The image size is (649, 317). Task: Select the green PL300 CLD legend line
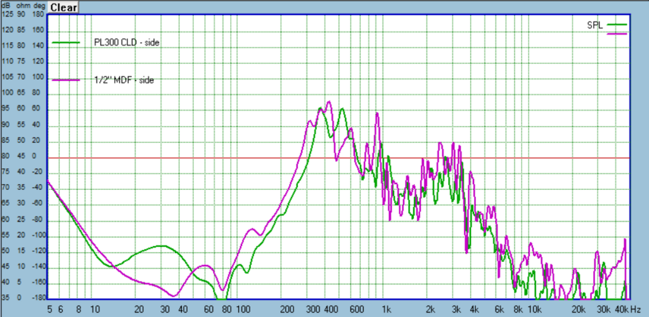pyautogui.click(x=67, y=42)
